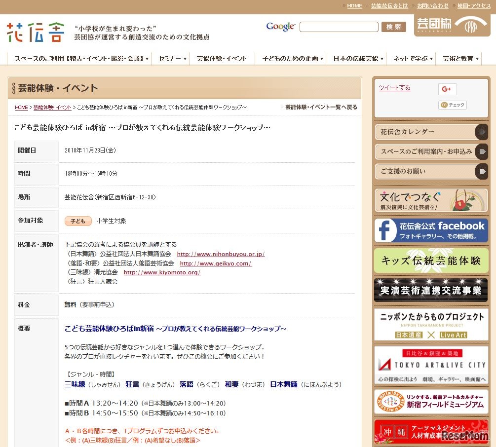The image size is (496, 447).
Task: Click the 検索 search button
Action: (x=393, y=27)
